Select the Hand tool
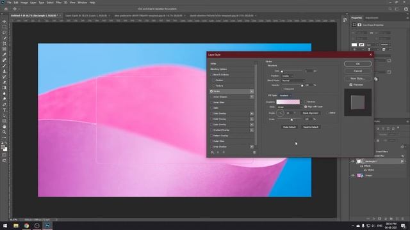 (4, 126)
